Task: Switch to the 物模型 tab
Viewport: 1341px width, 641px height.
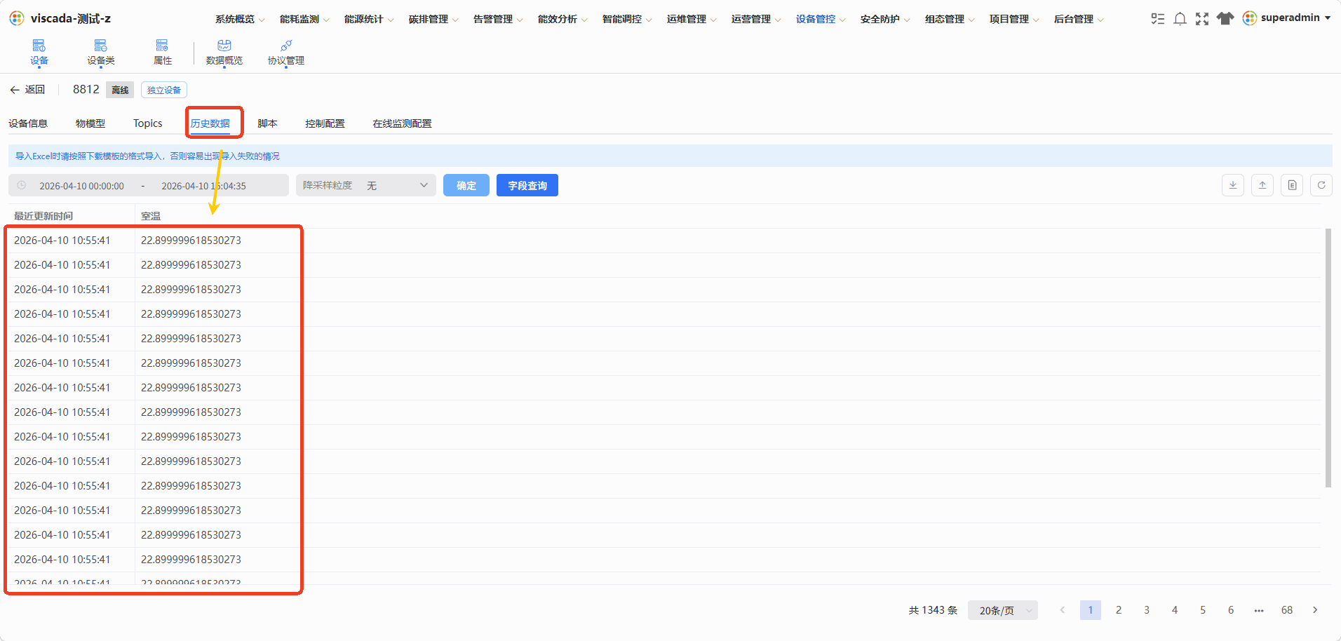Action: [x=90, y=123]
